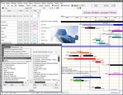Sort tasks with the A..Z button
123x95 pixels.
point(35,88)
